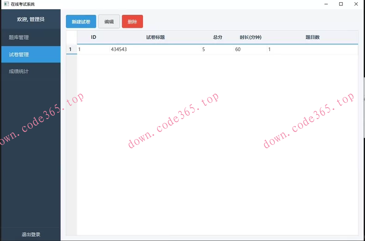This screenshot has height=241, width=365.
Task: Click the 总分 column header
Action: [218, 37]
